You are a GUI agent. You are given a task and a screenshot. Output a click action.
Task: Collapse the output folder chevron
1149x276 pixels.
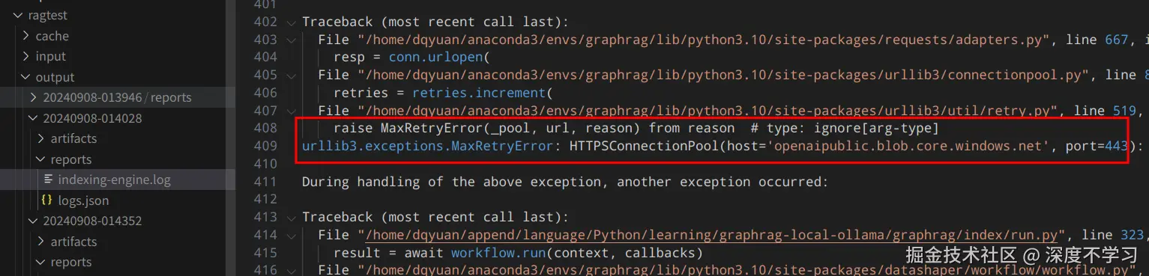pos(25,77)
